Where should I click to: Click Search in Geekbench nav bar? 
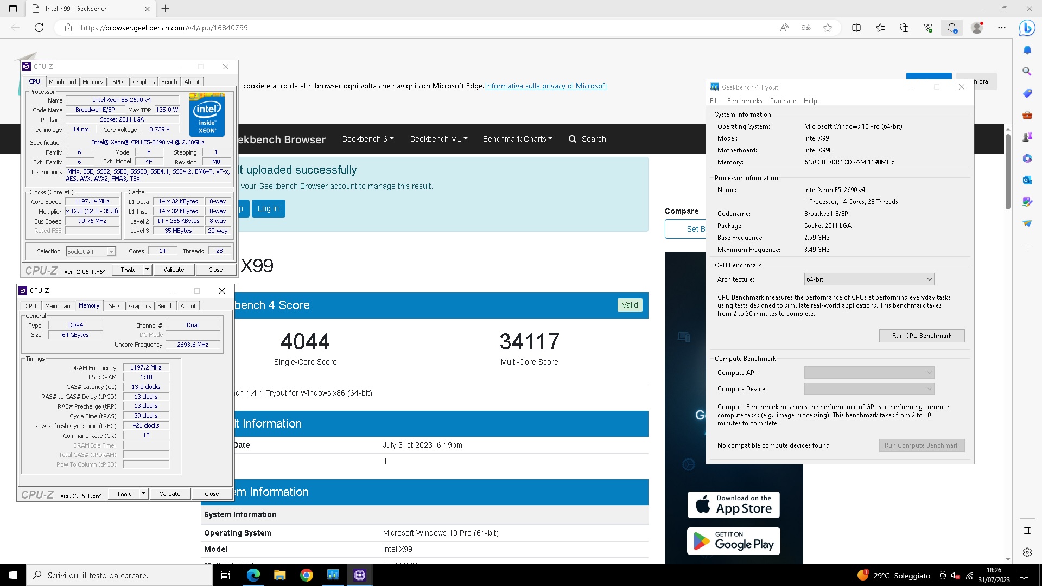587,139
